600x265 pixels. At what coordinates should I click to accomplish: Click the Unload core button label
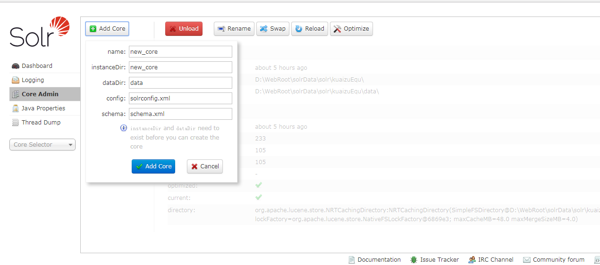tap(189, 29)
